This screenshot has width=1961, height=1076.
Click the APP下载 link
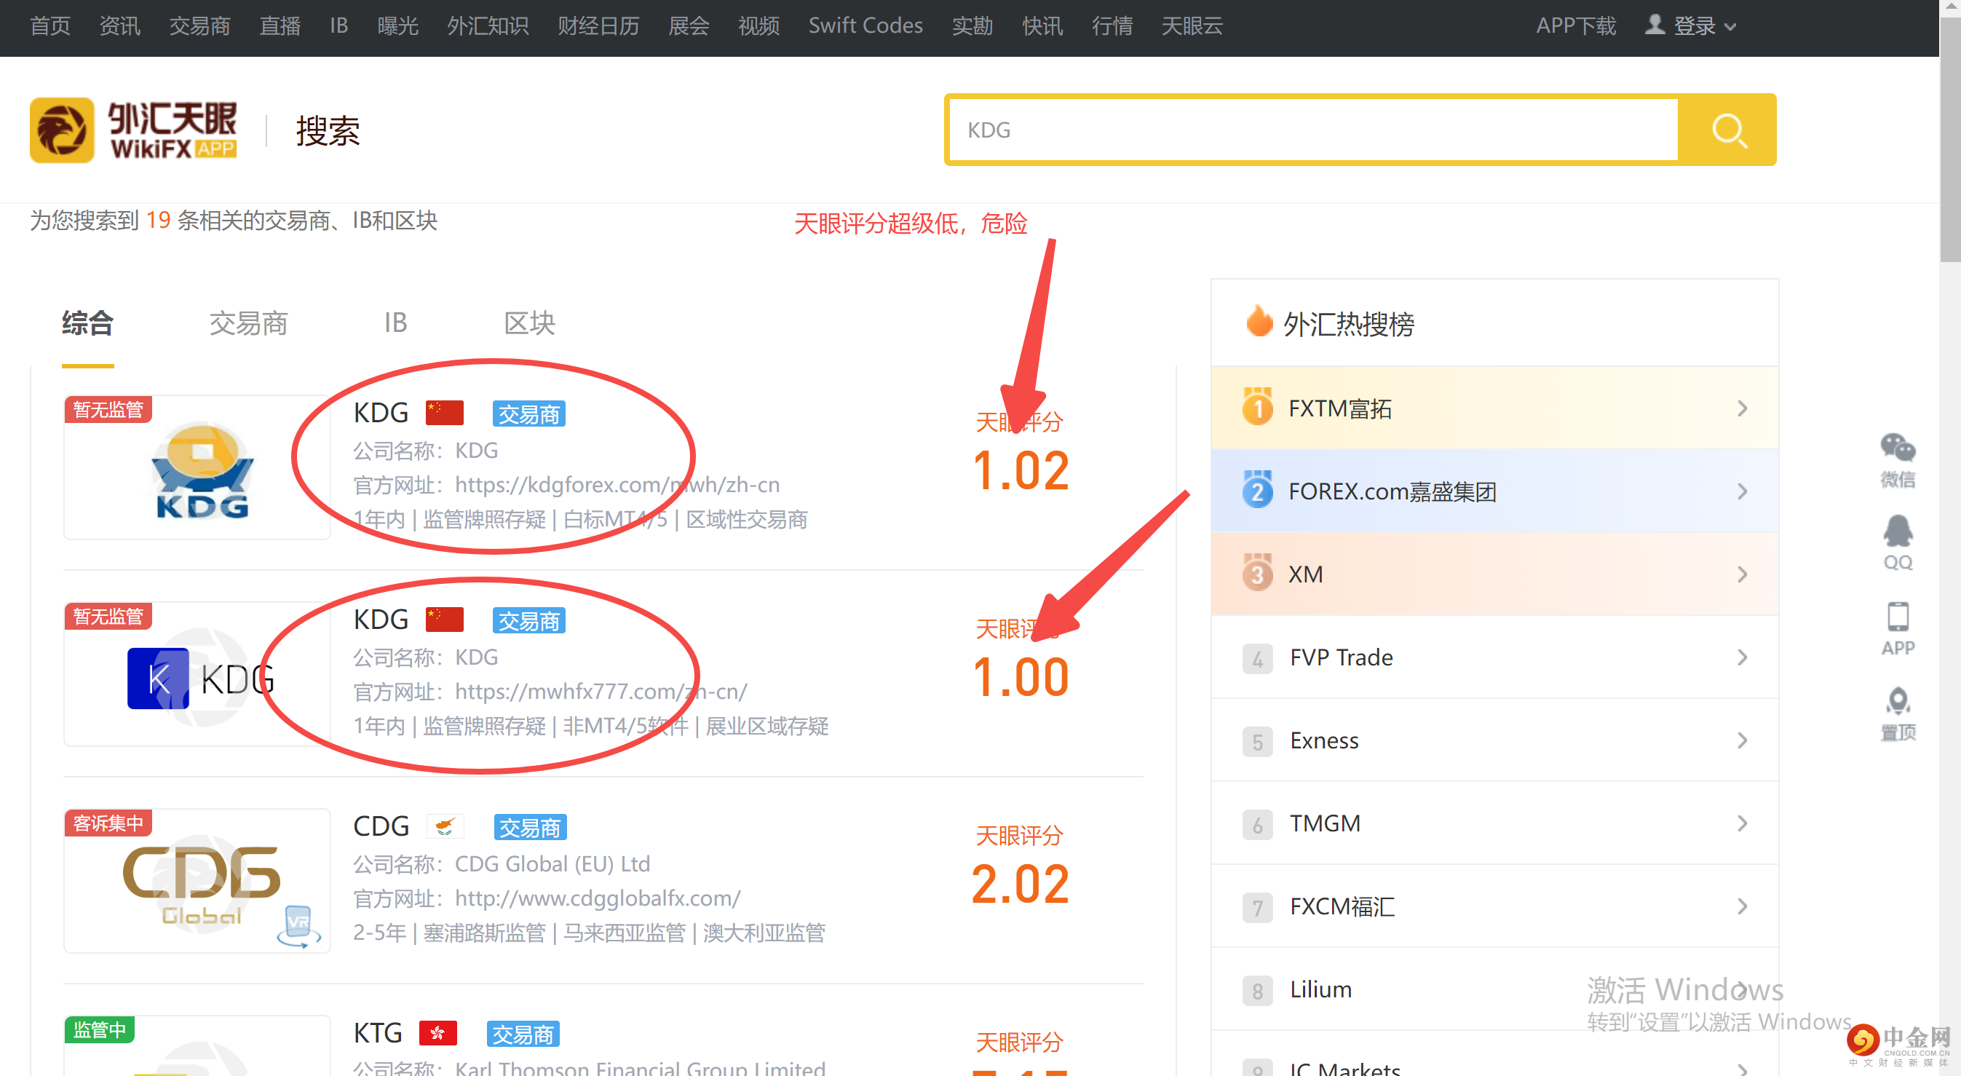1575,25
